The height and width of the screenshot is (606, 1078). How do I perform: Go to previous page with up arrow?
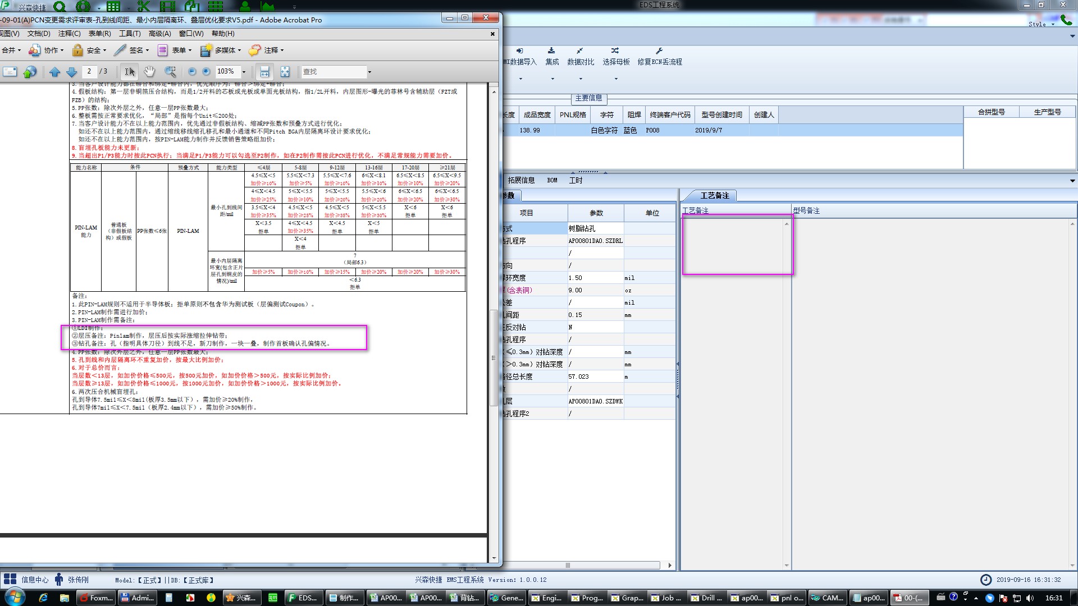pos(54,72)
